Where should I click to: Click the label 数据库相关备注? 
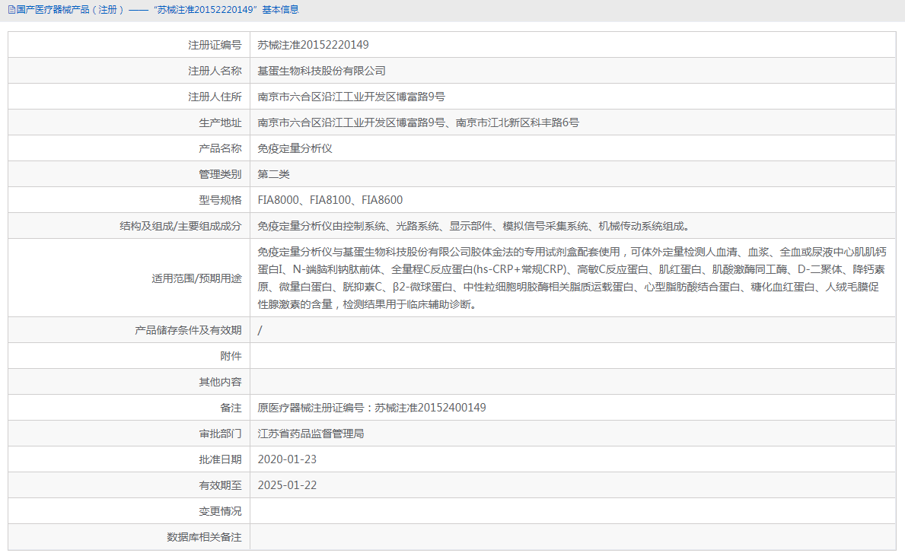pos(204,537)
